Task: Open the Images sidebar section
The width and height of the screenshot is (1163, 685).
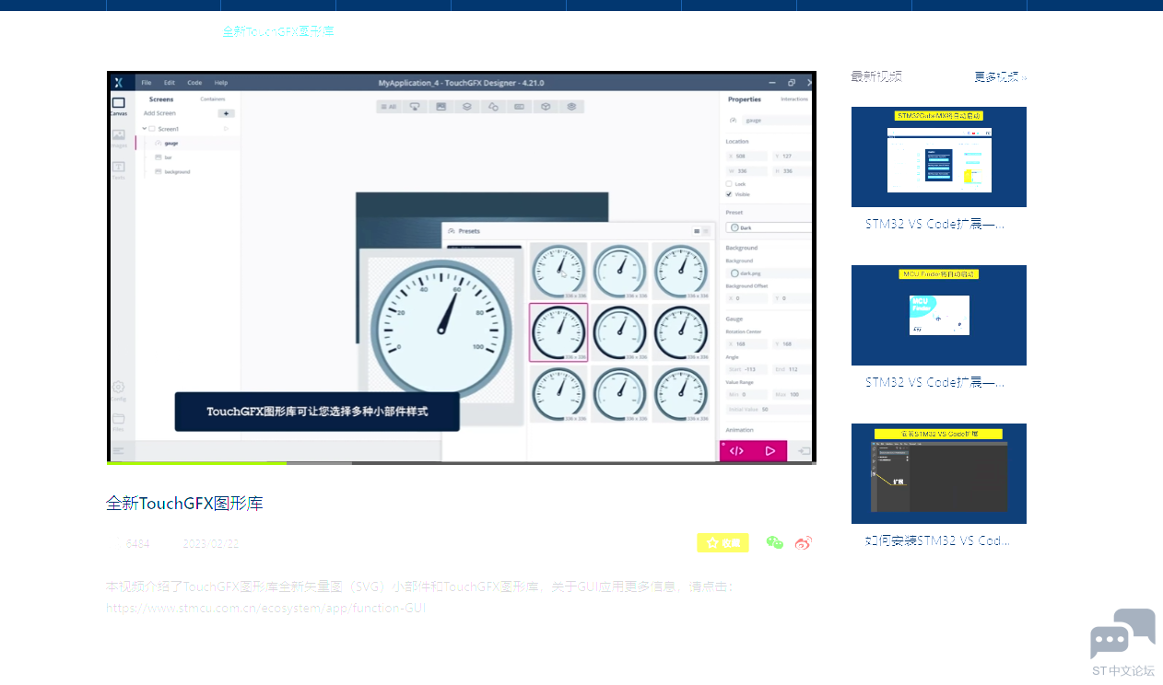Action: 119,138
